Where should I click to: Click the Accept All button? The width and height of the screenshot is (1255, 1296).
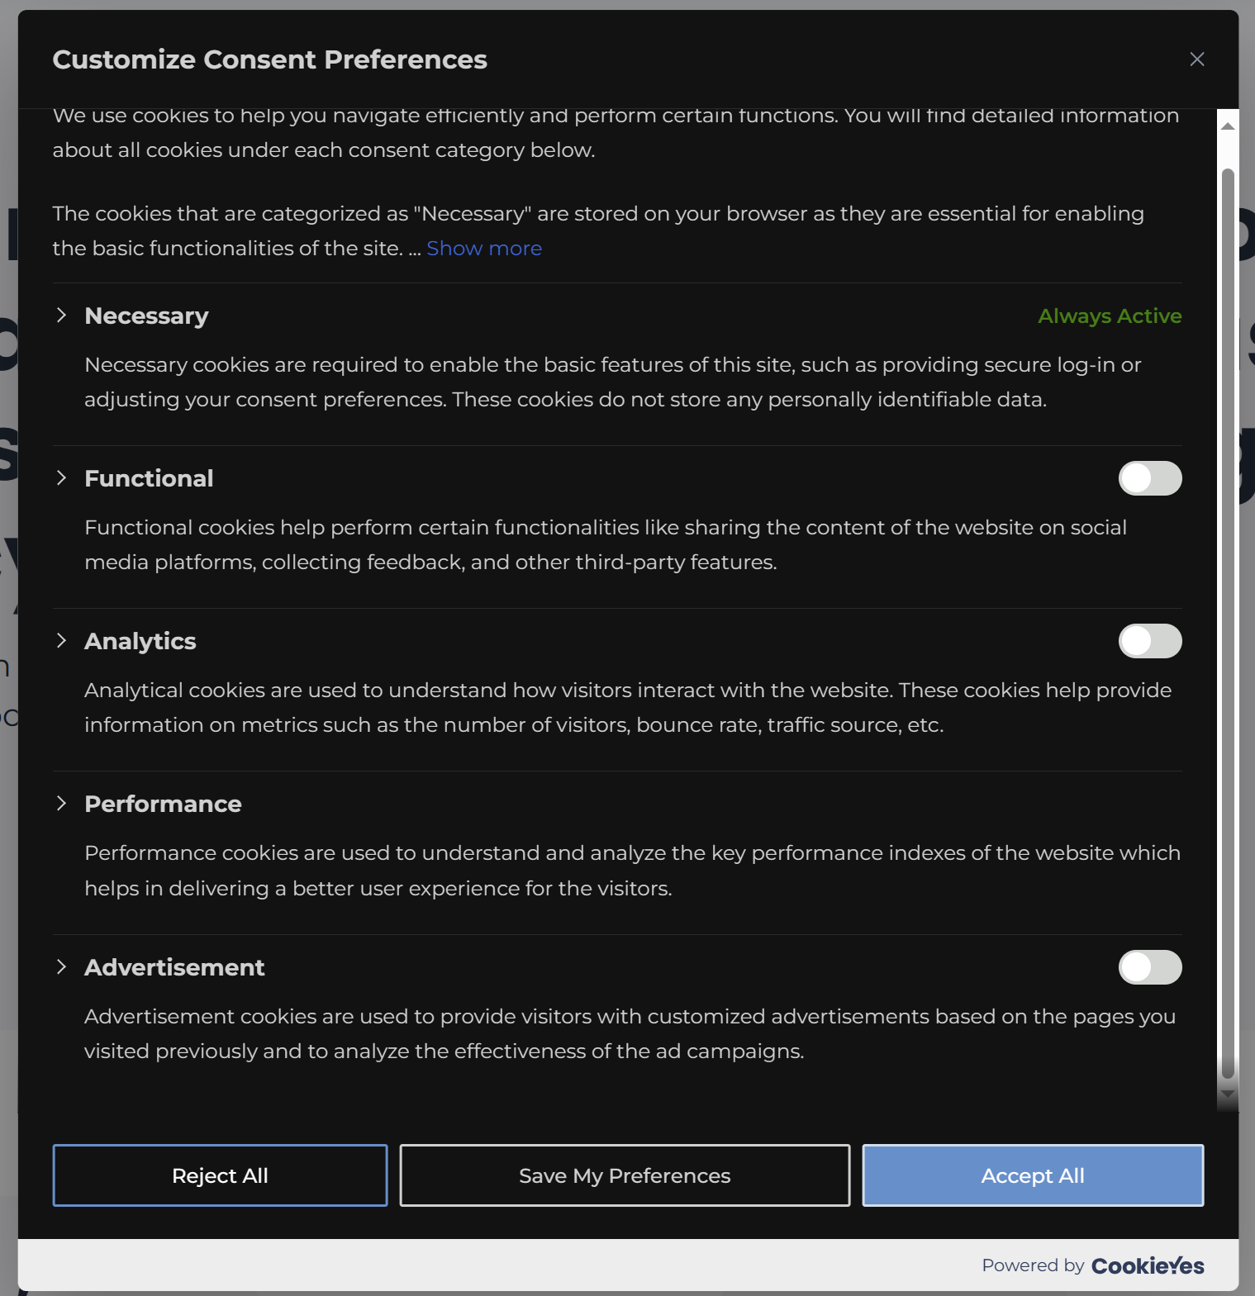(1032, 1175)
